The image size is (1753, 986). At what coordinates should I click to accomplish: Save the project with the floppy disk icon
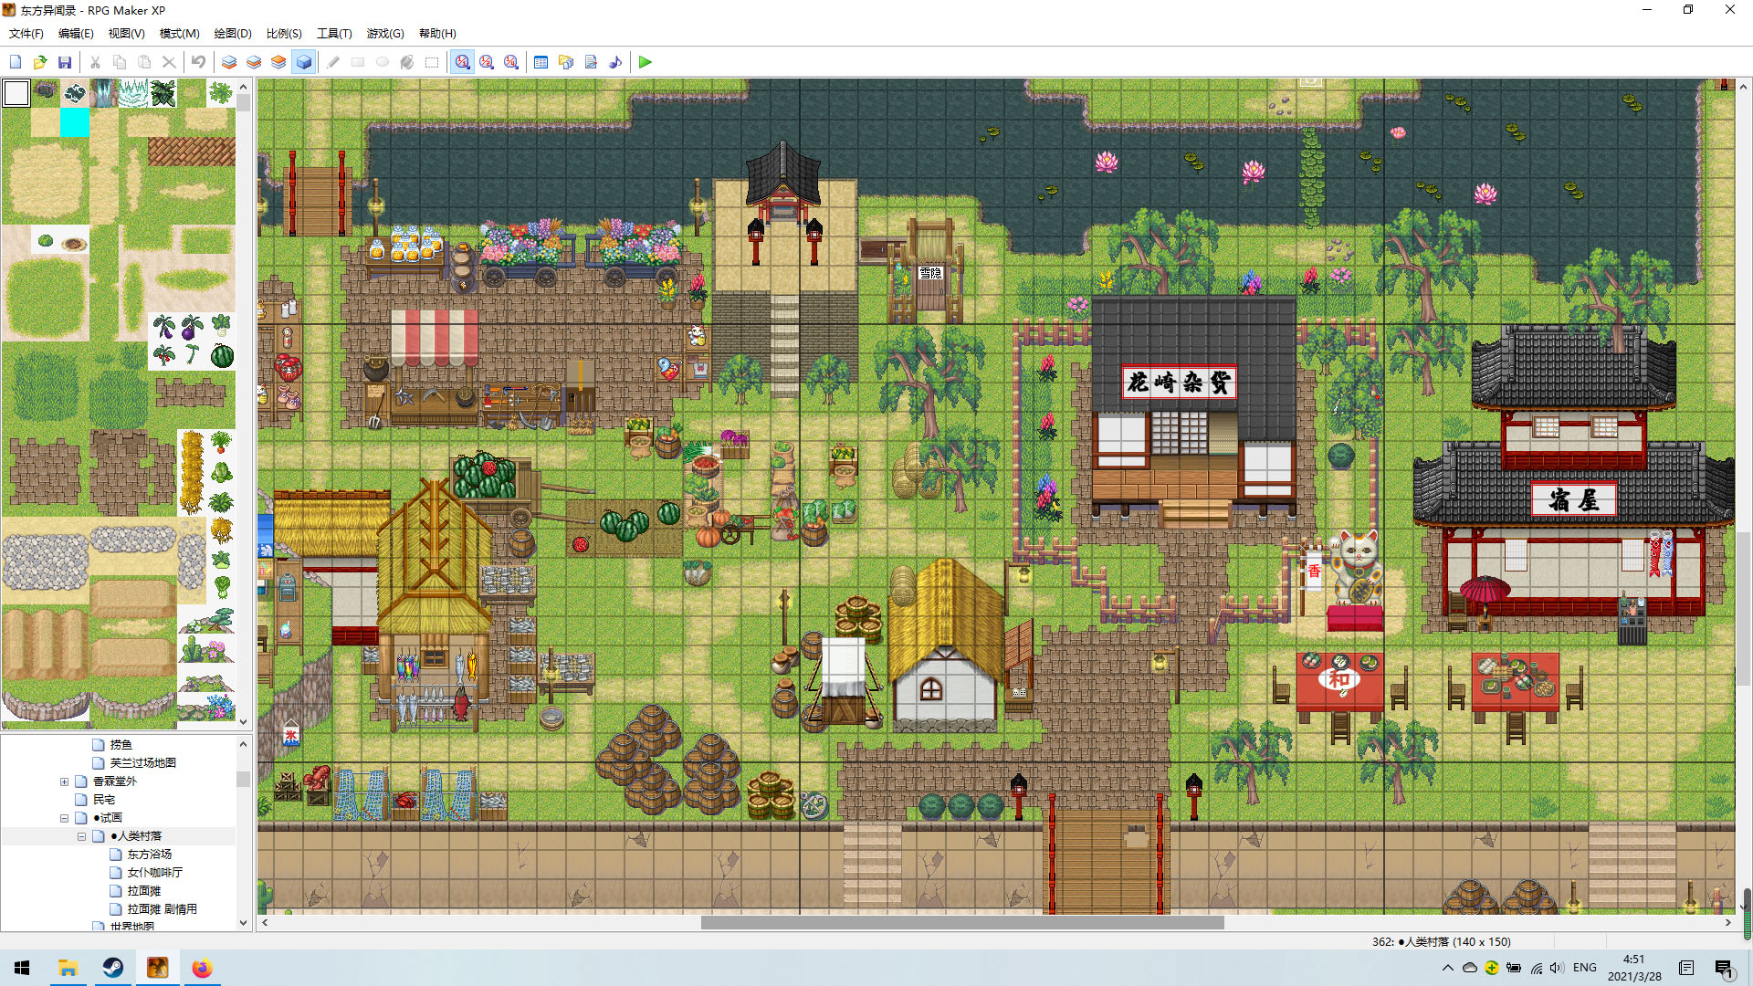click(65, 62)
